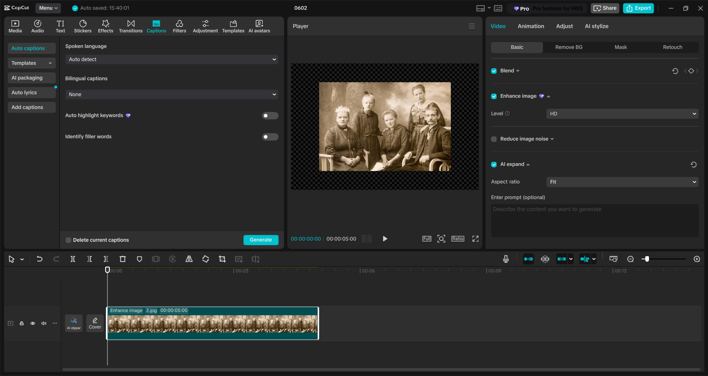
Task: Expand the Level HD dropdown
Action: (622, 114)
